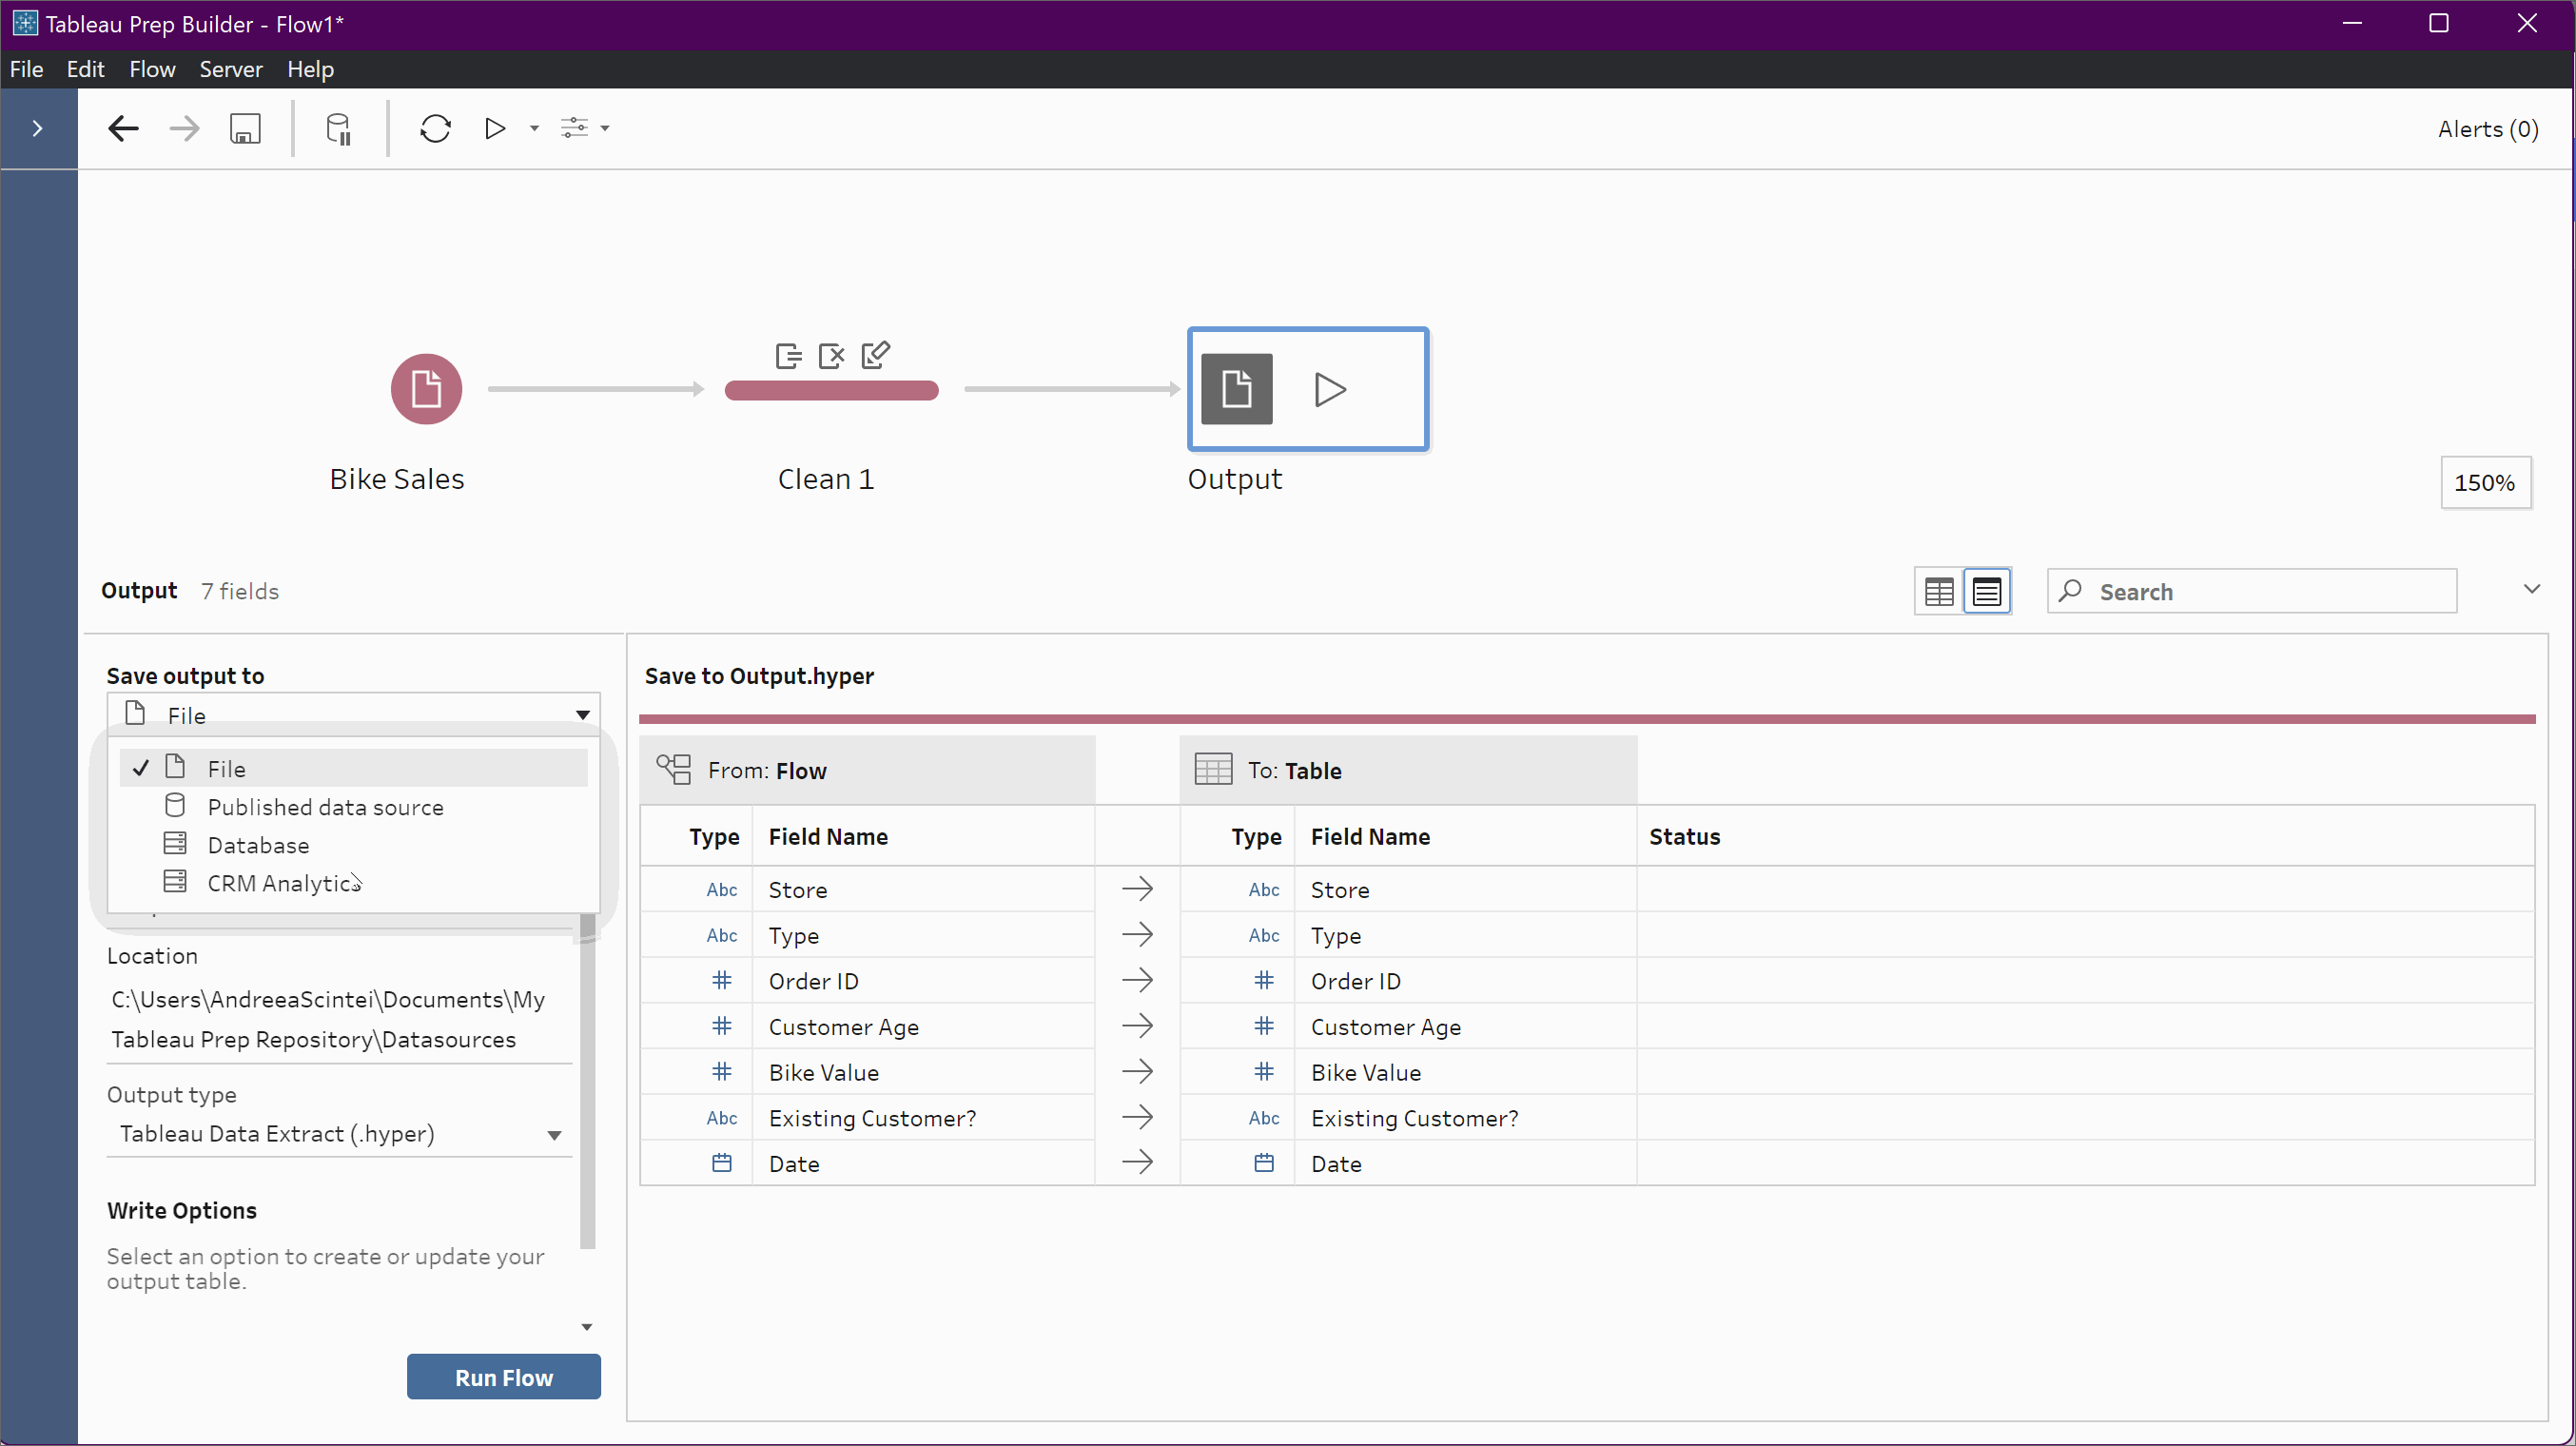
Task: Click the Run Flow button
Action: click(503, 1377)
